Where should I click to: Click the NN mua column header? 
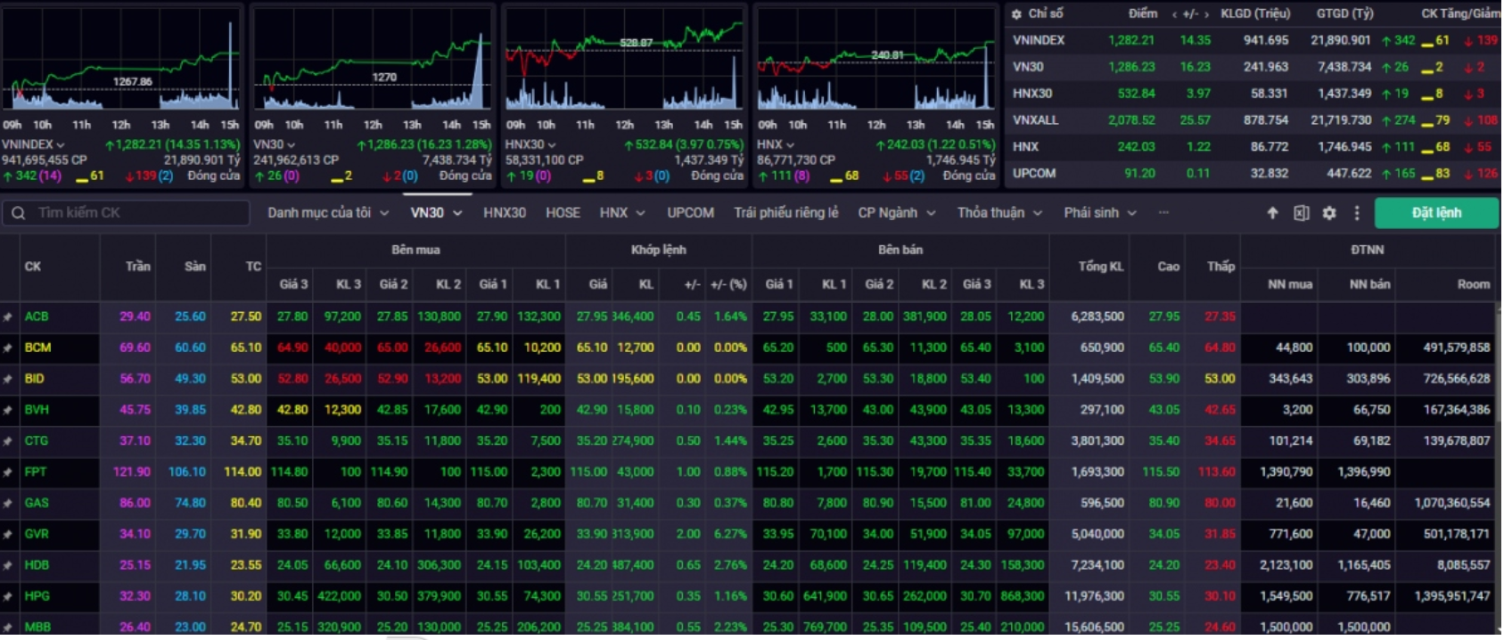[x=1290, y=284]
